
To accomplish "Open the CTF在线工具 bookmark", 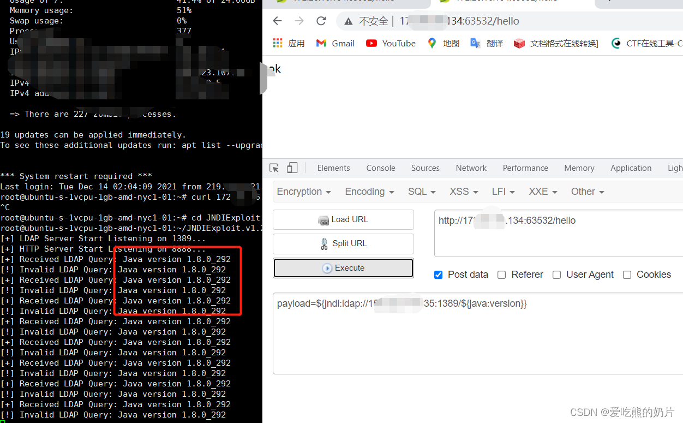I will [647, 43].
